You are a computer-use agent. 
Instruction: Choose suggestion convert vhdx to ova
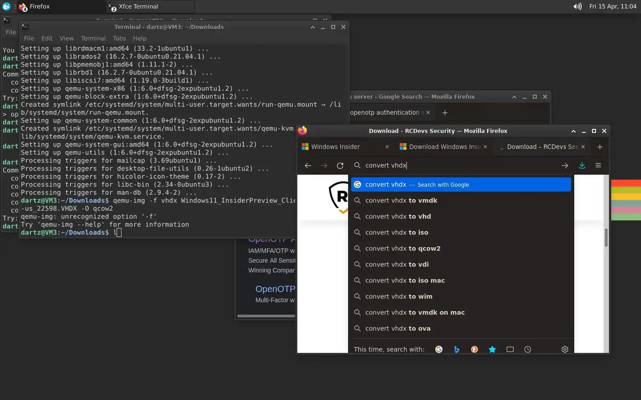(x=461, y=328)
